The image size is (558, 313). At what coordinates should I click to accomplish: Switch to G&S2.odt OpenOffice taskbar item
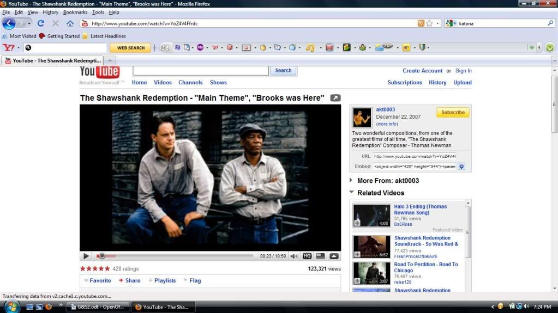[98, 307]
